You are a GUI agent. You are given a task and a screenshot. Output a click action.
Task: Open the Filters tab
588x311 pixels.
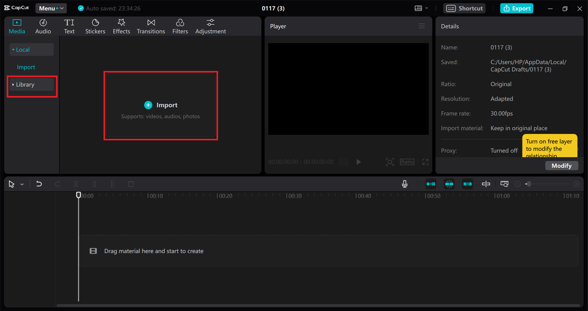pyautogui.click(x=180, y=27)
